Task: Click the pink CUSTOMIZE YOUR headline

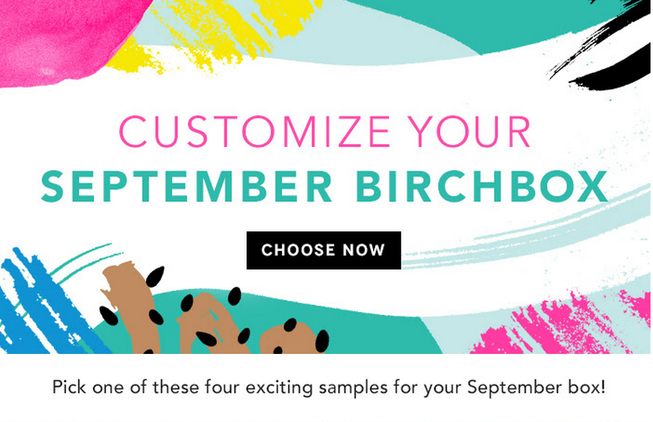Action: pyautogui.click(x=325, y=131)
